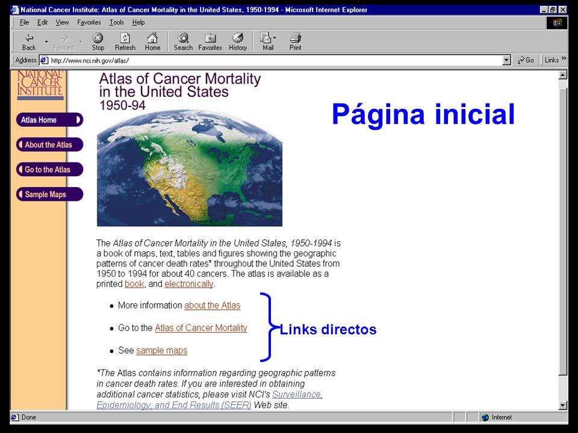Open the address bar dropdown list
The height and width of the screenshot is (433, 578).
pos(506,60)
